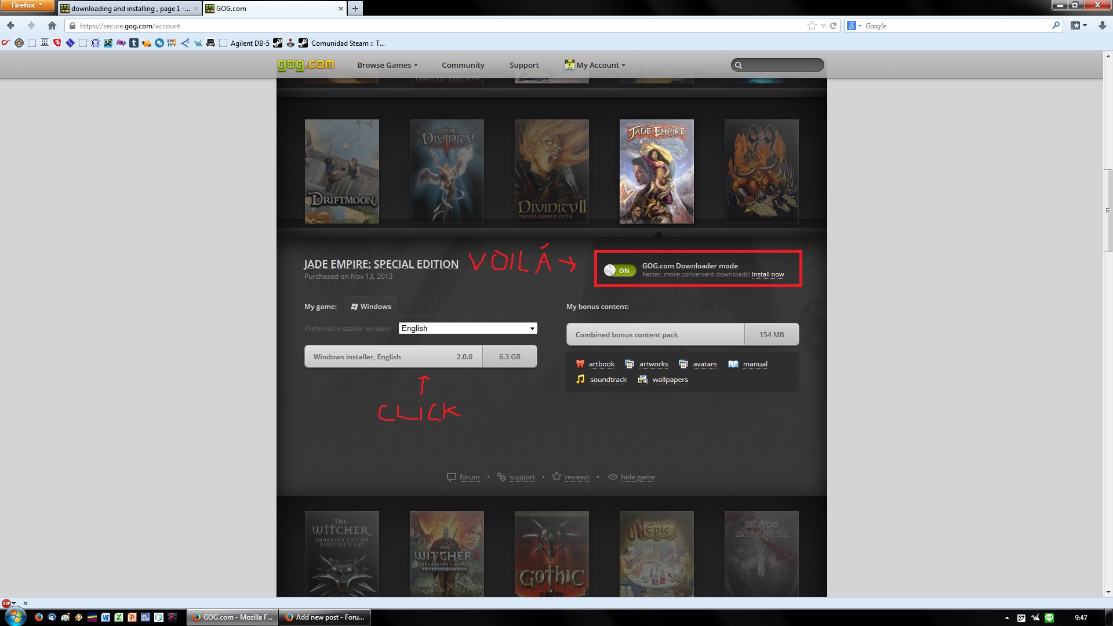This screenshot has width=1113, height=626.
Task: Open the Firefox application menu button
Action: point(27,5)
